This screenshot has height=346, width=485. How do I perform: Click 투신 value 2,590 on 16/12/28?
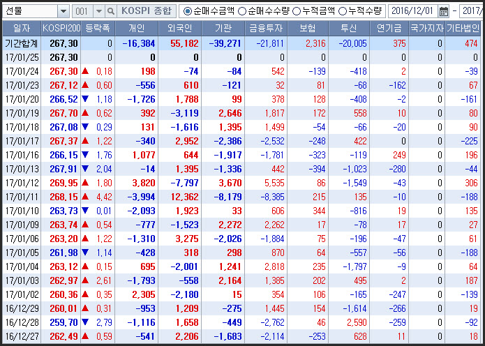click(x=357, y=322)
